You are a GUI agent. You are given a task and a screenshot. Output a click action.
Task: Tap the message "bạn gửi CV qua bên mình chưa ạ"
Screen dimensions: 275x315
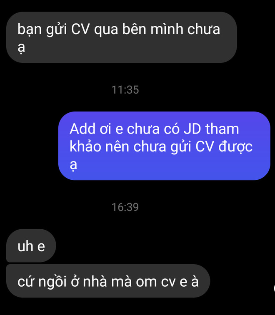121,37
